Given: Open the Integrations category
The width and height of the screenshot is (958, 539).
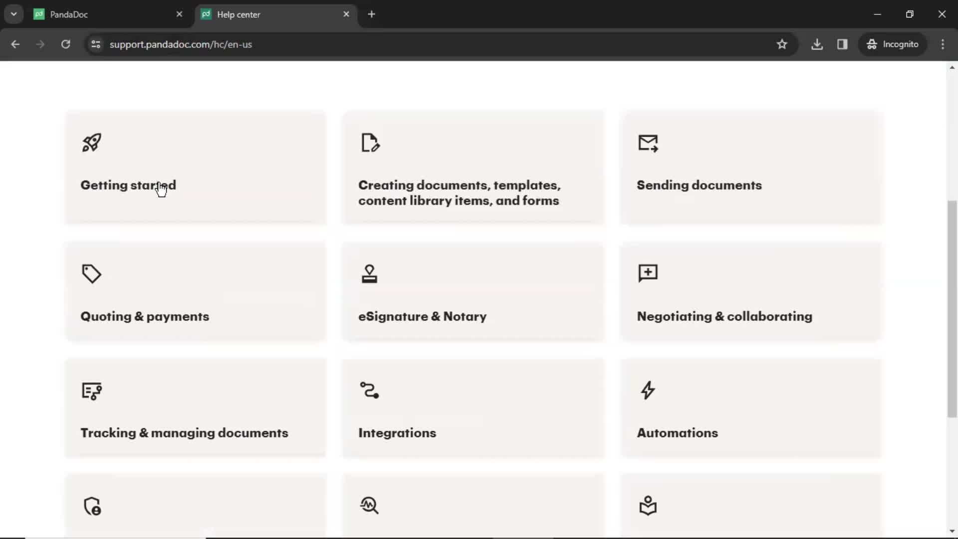Looking at the screenshot, I should [474, 408].
